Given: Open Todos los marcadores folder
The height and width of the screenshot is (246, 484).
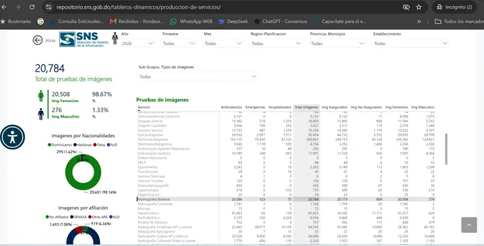Looking at the screenshot, I should pos(459,22).
